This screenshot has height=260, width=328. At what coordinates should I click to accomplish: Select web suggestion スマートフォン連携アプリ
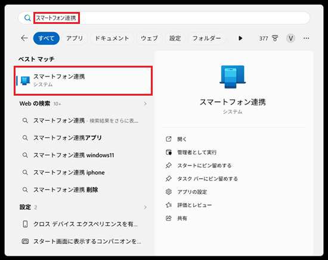coord(83,137)
